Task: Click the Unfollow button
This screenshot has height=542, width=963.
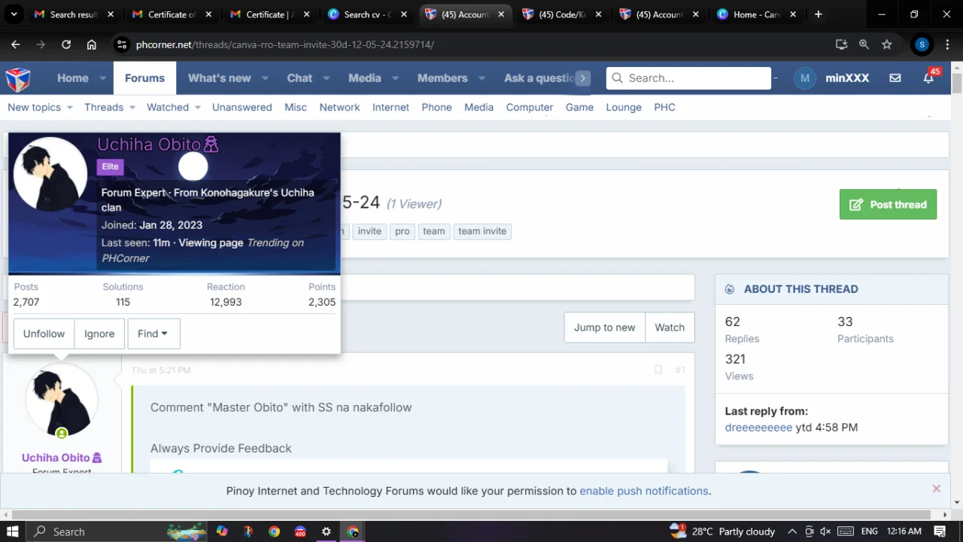Action: coord(44,333)
